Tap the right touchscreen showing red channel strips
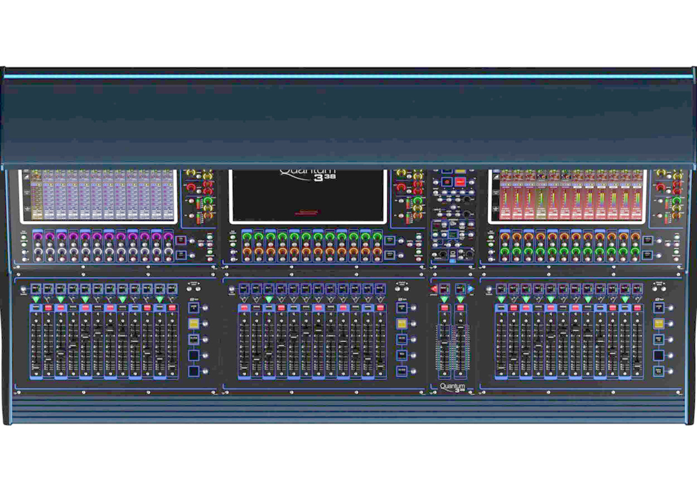Image resolution: width=697 pixels, height=489 pixels. point(567,196)
